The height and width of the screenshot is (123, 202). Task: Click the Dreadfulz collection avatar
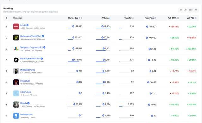coord(16,82)
